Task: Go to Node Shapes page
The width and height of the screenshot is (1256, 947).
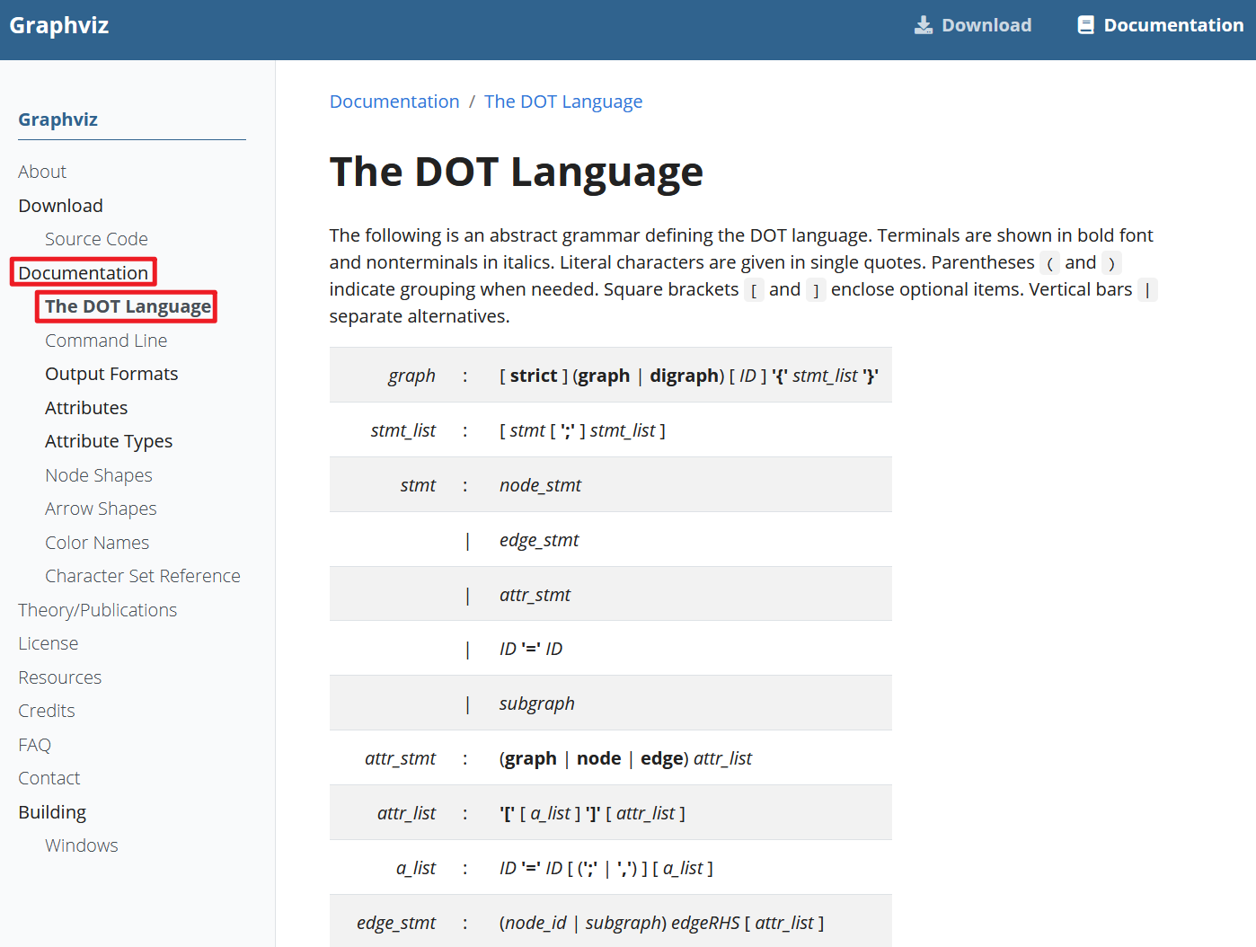Action: tap(99, 475)
